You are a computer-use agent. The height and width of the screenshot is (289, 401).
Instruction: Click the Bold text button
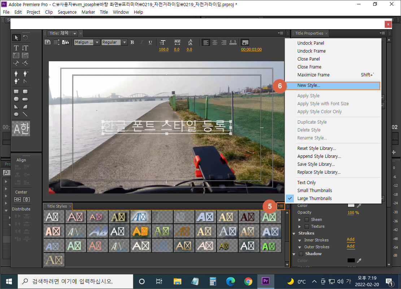tap(132, 43)
